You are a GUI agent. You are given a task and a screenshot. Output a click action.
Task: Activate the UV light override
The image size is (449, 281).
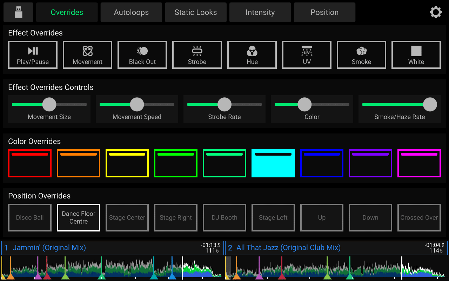307,55
